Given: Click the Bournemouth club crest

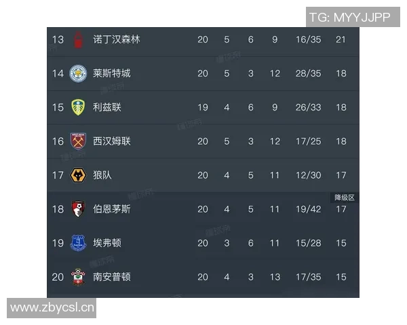Looking at the screenshot, I should 79,209.
